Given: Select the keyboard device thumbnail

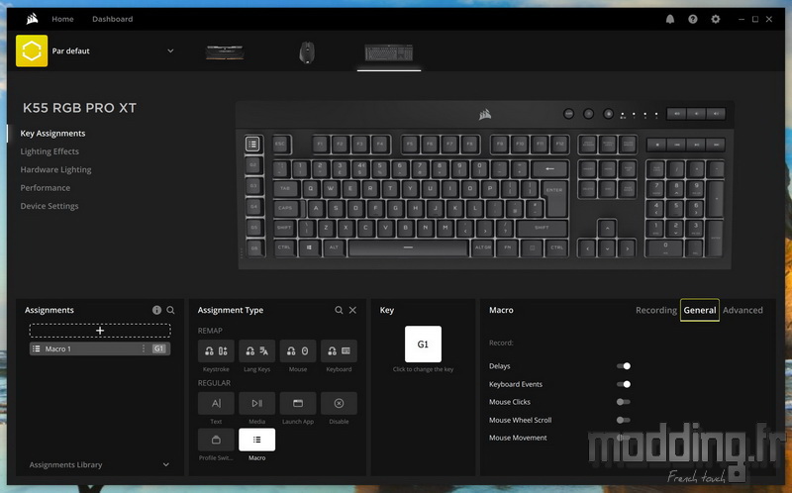Looking at the screenshot, I should [389, 52].
